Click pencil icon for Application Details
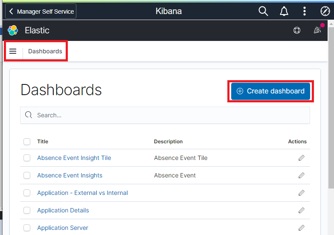The width and height of the screenshot is (334, 235). (x=302, y=210)
